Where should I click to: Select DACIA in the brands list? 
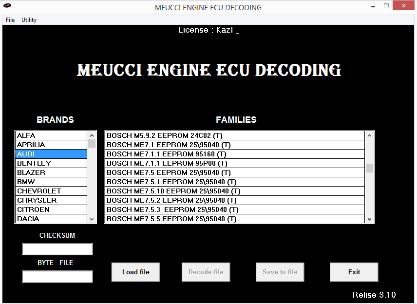[x=51, y=219]
